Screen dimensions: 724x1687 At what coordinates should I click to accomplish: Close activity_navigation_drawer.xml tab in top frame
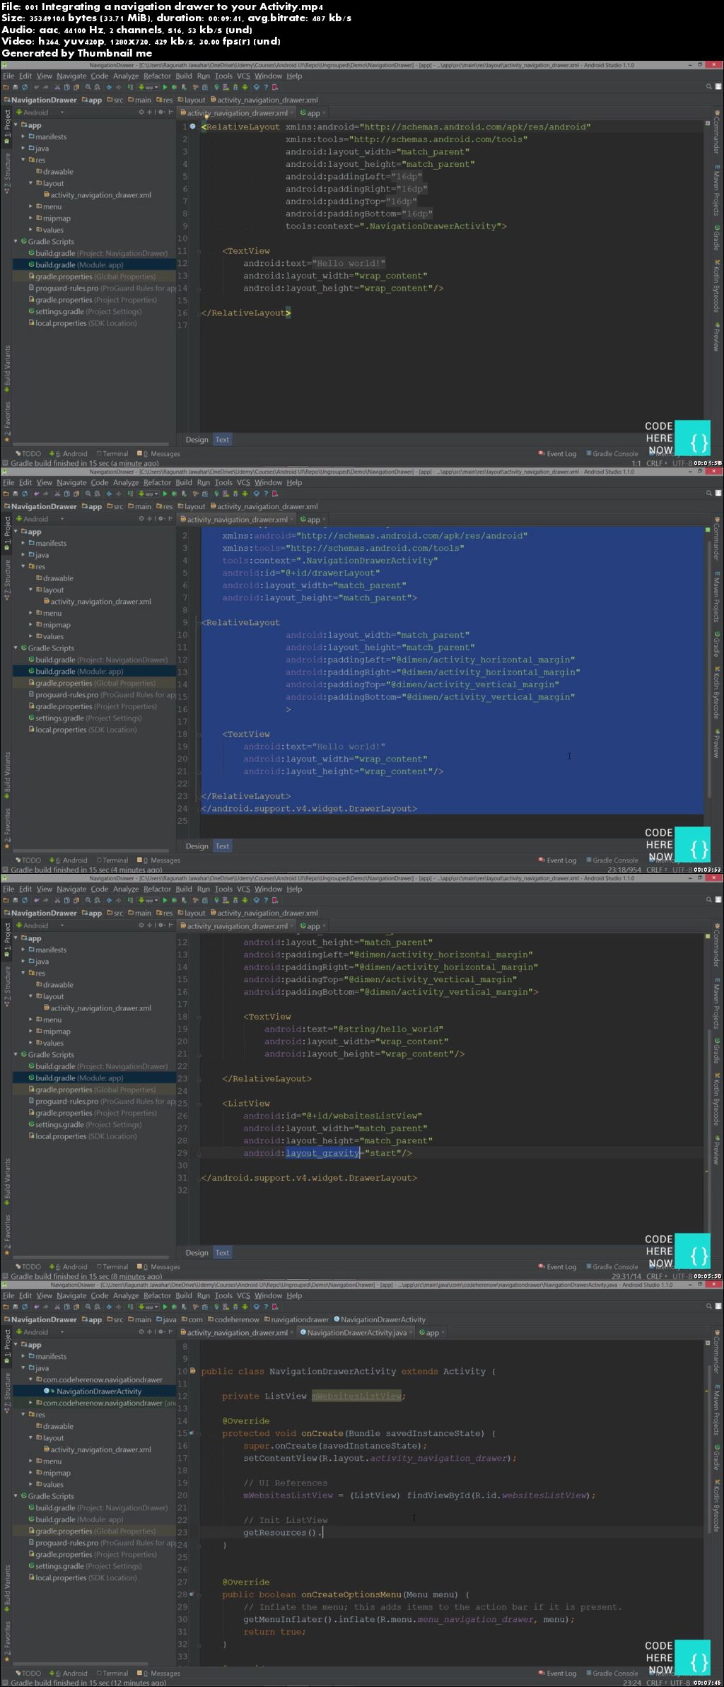click(292, 113)
